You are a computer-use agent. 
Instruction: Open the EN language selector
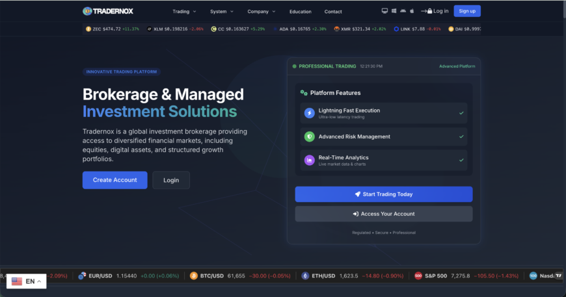[x=27, y=281]
